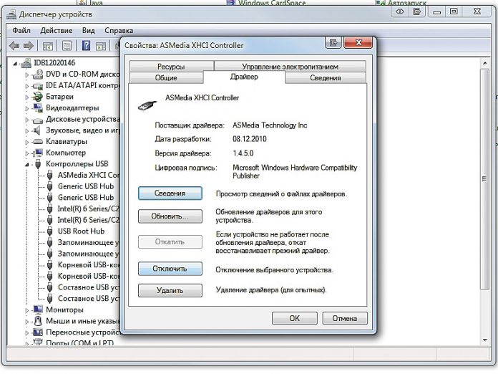Click the Обновить... driver button
The height and width of the screenshot is (374, 498).
pos(170,216)
